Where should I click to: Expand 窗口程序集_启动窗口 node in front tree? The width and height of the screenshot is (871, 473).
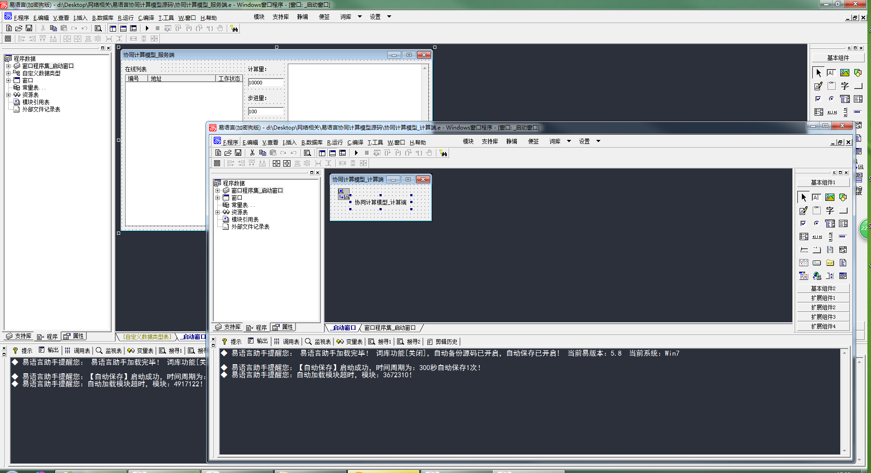(217, 191)
